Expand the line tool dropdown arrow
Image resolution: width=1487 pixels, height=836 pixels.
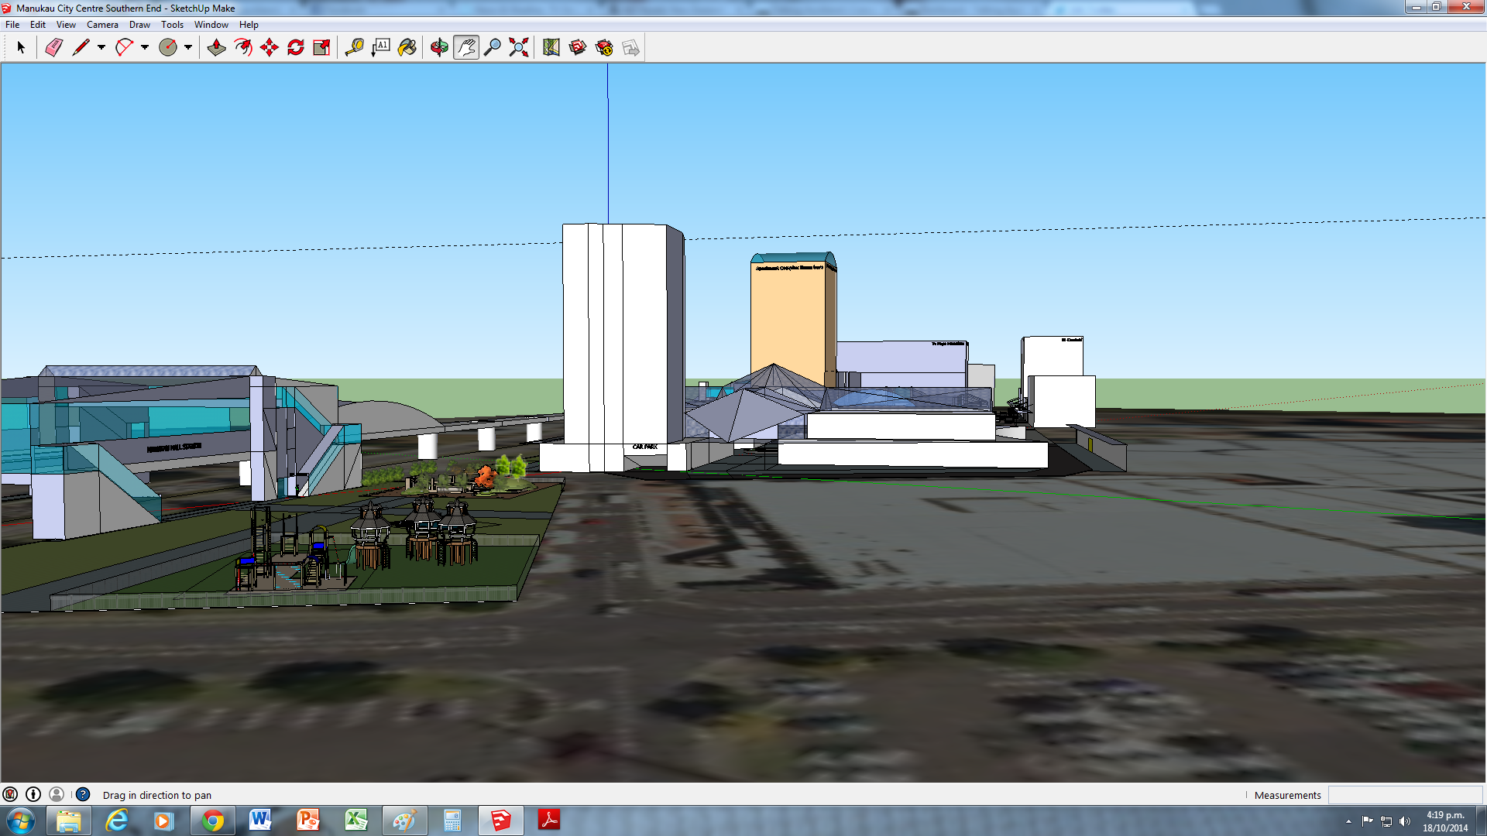(x=101, y=48)
